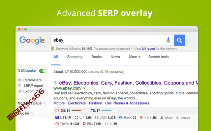The width and height of the screenshot is (211, 131).
Task: Open the Electronics sitelink
Action: 77,103
